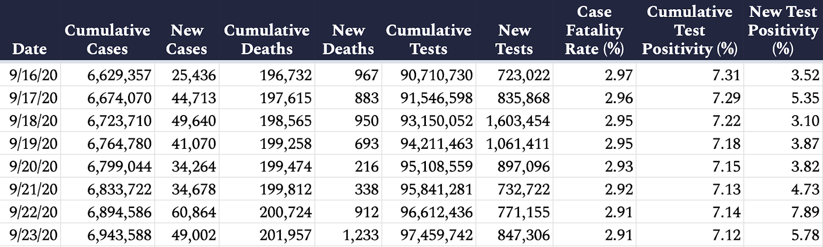823x247 pixels.
Task: Select the 9/23/20 date cell
Action: tap(33, 235)
